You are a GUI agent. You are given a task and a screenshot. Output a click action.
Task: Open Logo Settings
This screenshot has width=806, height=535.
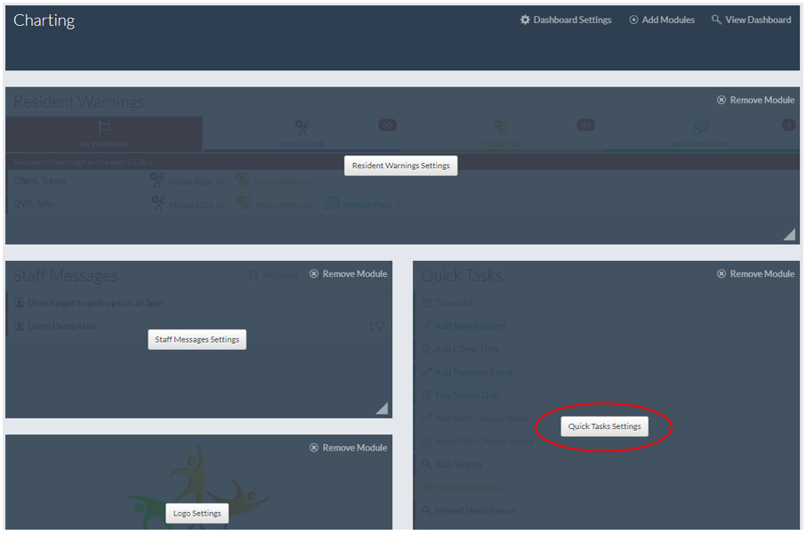pyautogui.click(x=197, y=514)
